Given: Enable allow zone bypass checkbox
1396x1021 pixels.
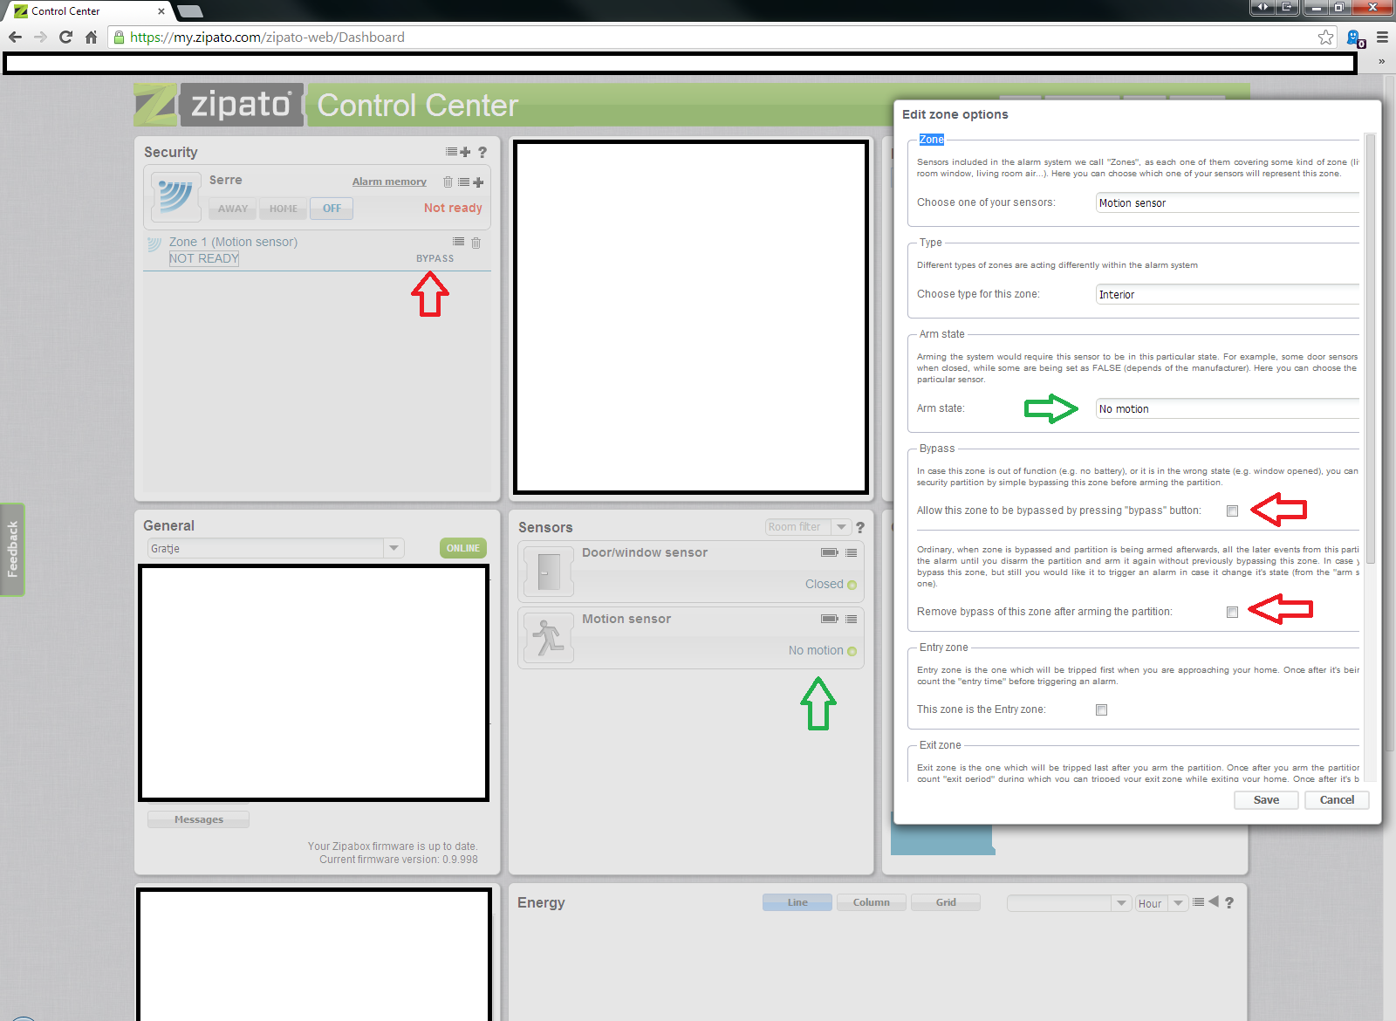Looking at the screenshot, I should click(x=1232, y=510).
